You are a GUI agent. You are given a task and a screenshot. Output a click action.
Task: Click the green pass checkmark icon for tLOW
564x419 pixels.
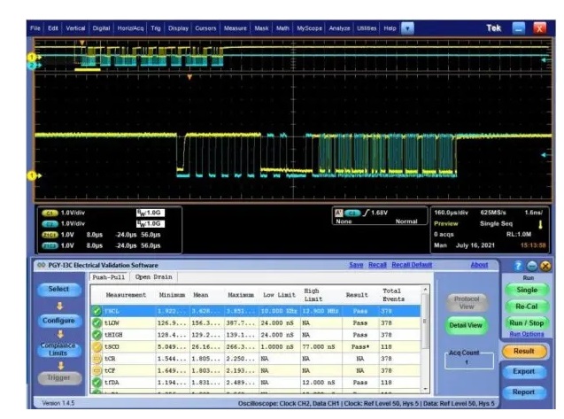click(97, 323)
